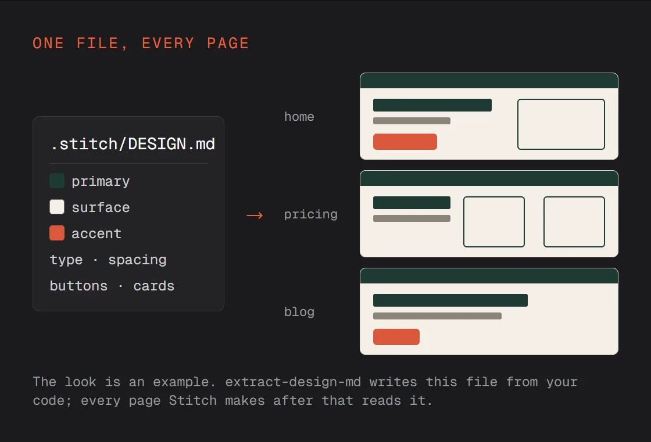Screen dimensions: 651x442
Task: Click the word "buttons" in the card
Action: tap(78, 286)
